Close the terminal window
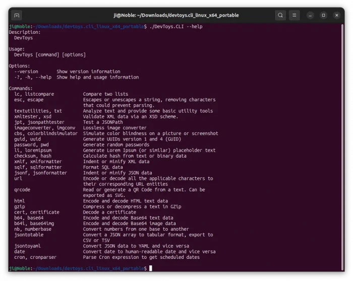This screenshot has width=353, height=281. [x=337, y=16]
